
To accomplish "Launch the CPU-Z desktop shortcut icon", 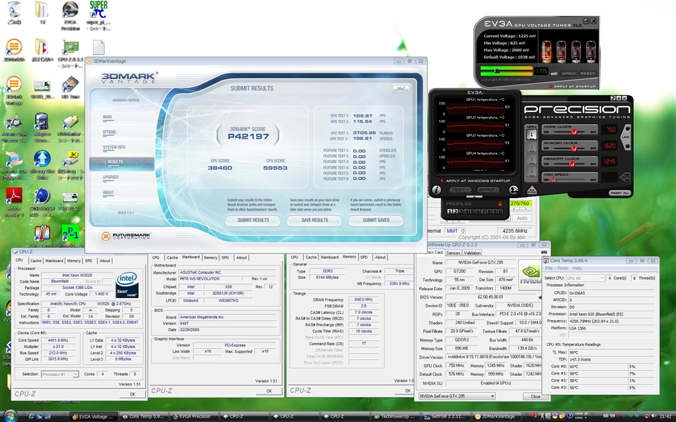I will coord(70,47).
